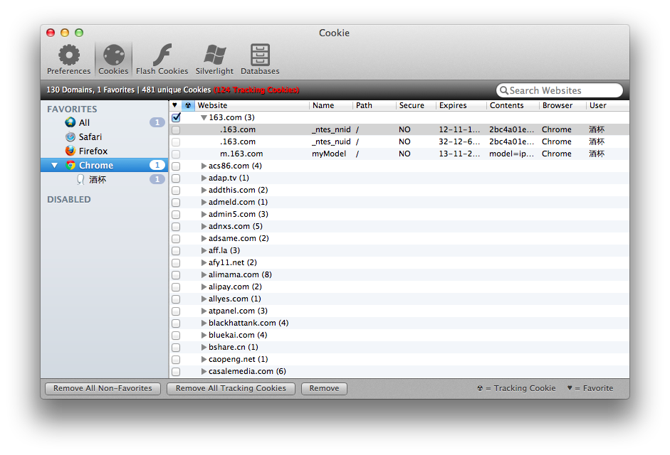
Task: Collapse the Chrome sidebar group
Action: pos(54,165)
